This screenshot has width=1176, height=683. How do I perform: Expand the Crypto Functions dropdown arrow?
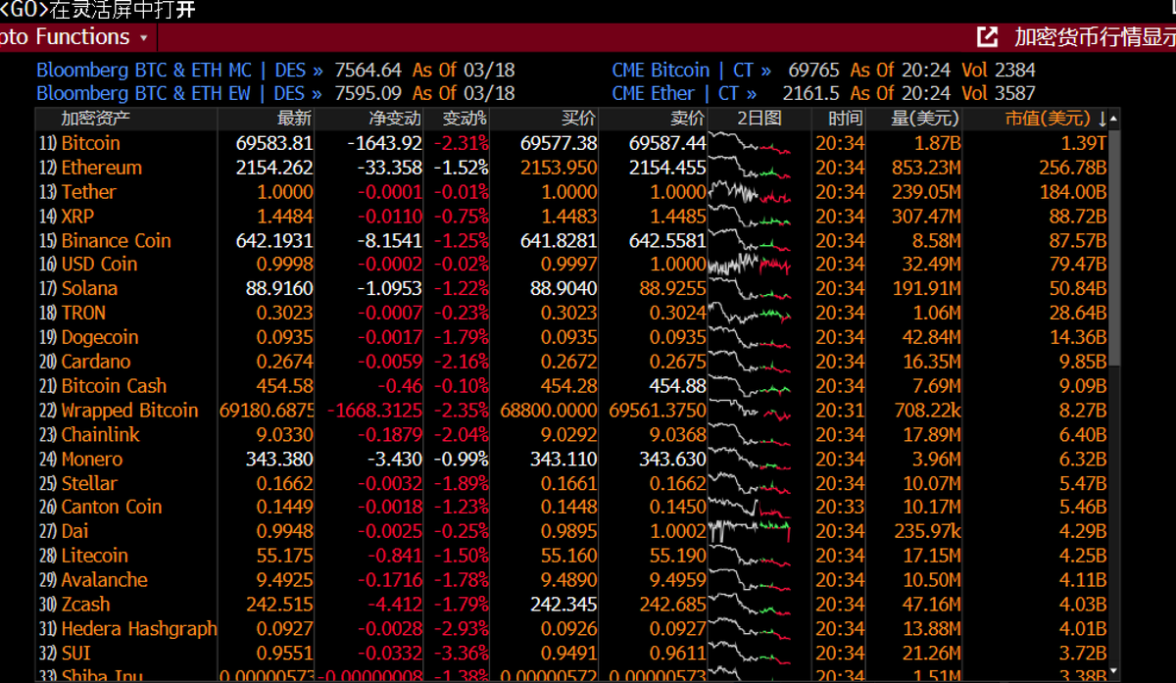point(144,38)
